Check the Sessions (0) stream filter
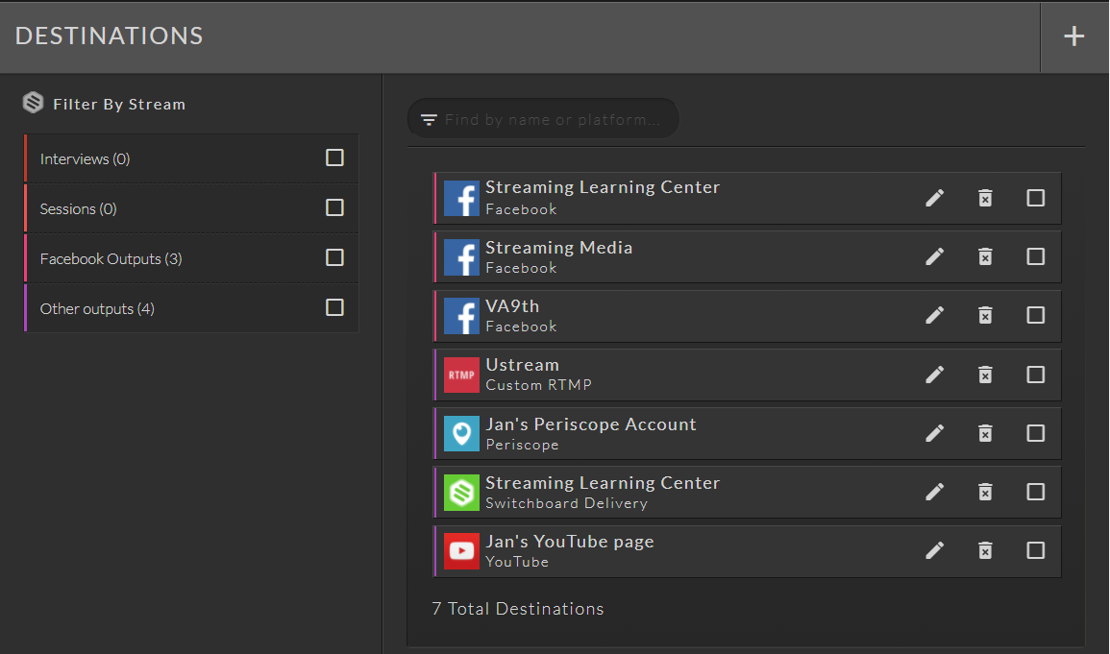The height and width of the screenshot is (654, 1110). 334,207
